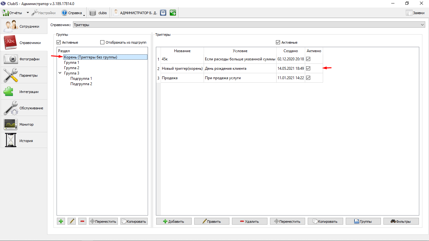Sort by the Создано column header
This screenshot has width=429, height=241.
click(291, 51)
